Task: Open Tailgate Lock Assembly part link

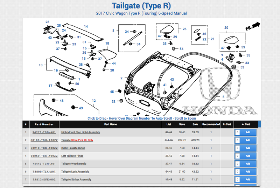Action: tap(75, 172)
